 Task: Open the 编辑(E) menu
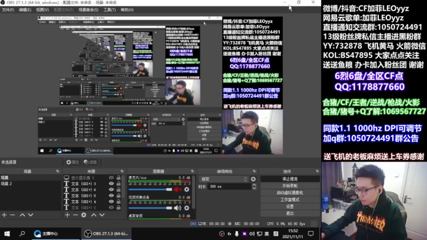(x=25, y=10)
